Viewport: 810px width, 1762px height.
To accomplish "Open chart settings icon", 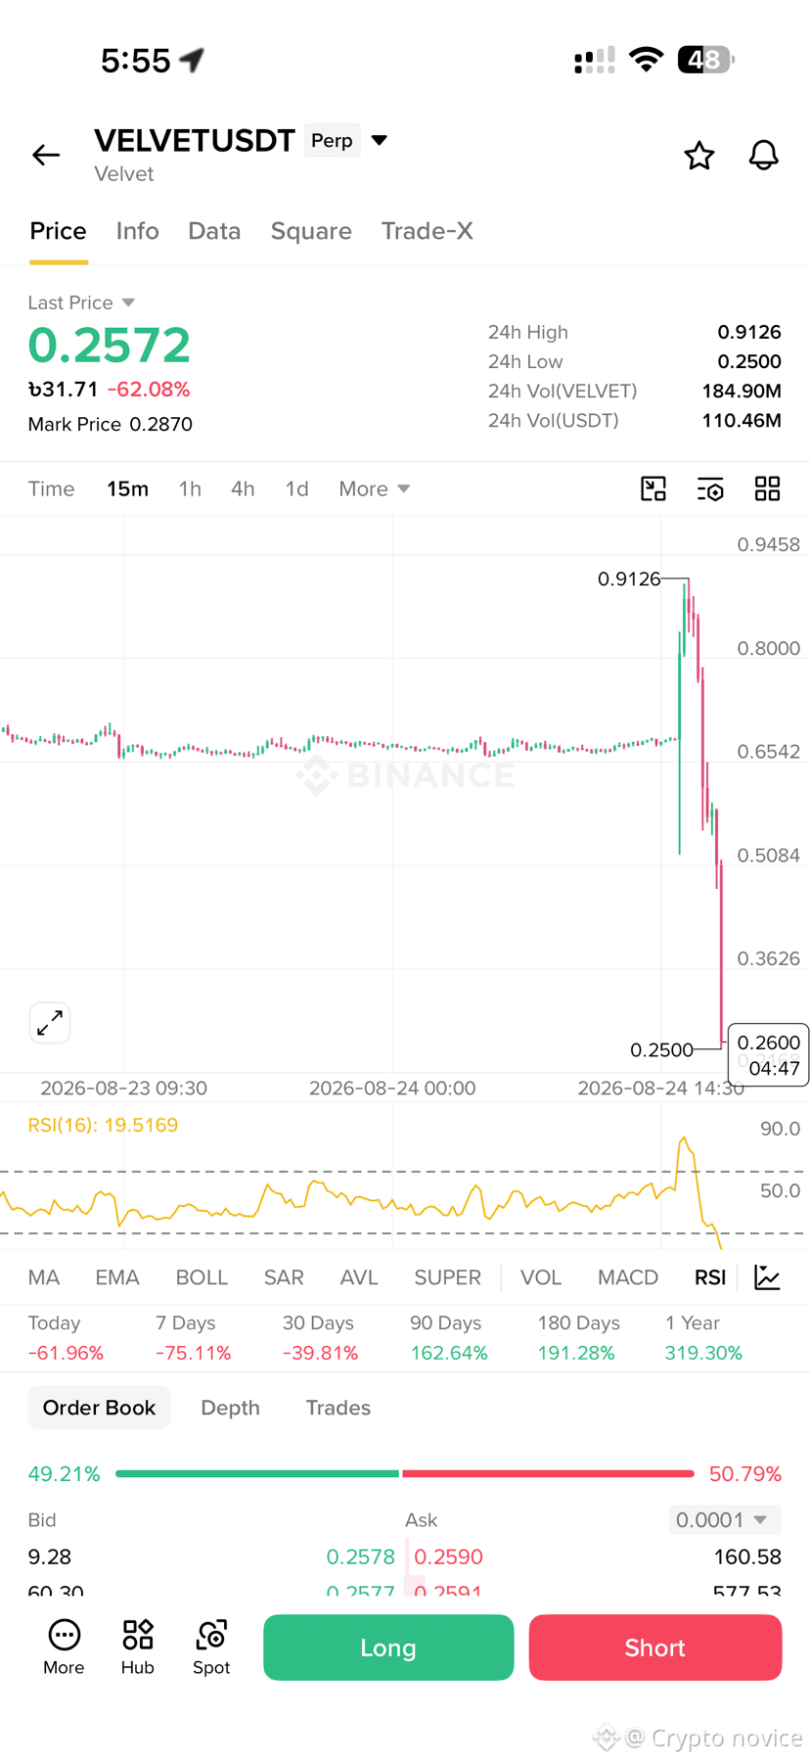I will pyautogui.click(x=710, y=489).
